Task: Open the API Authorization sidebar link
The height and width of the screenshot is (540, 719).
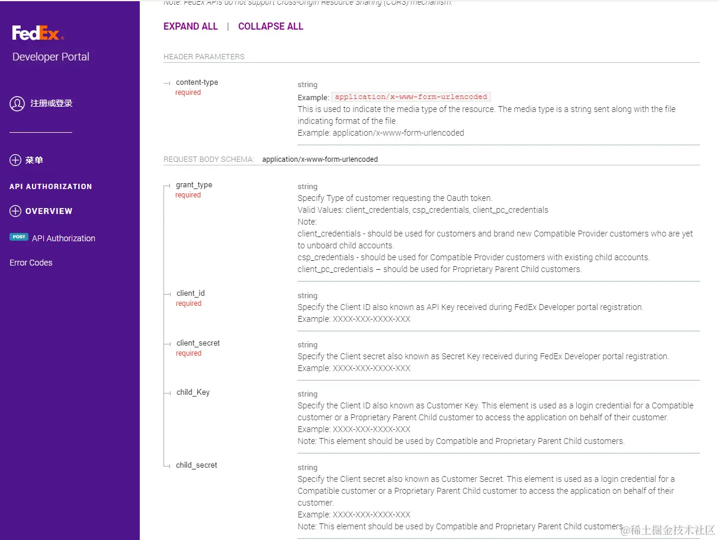Action: click(x=63, y=238)
